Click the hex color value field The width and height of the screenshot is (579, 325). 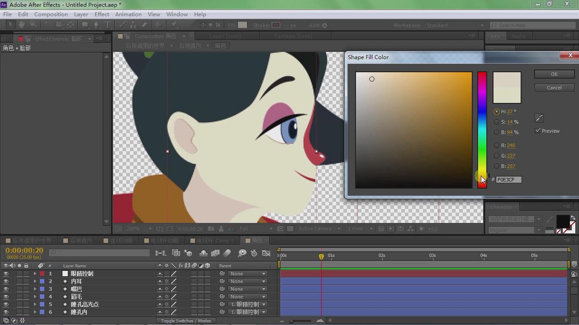pos(508,180)
